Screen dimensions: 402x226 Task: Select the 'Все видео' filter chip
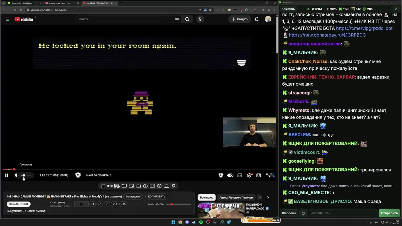pyautogui.click(x=207, y=197)
